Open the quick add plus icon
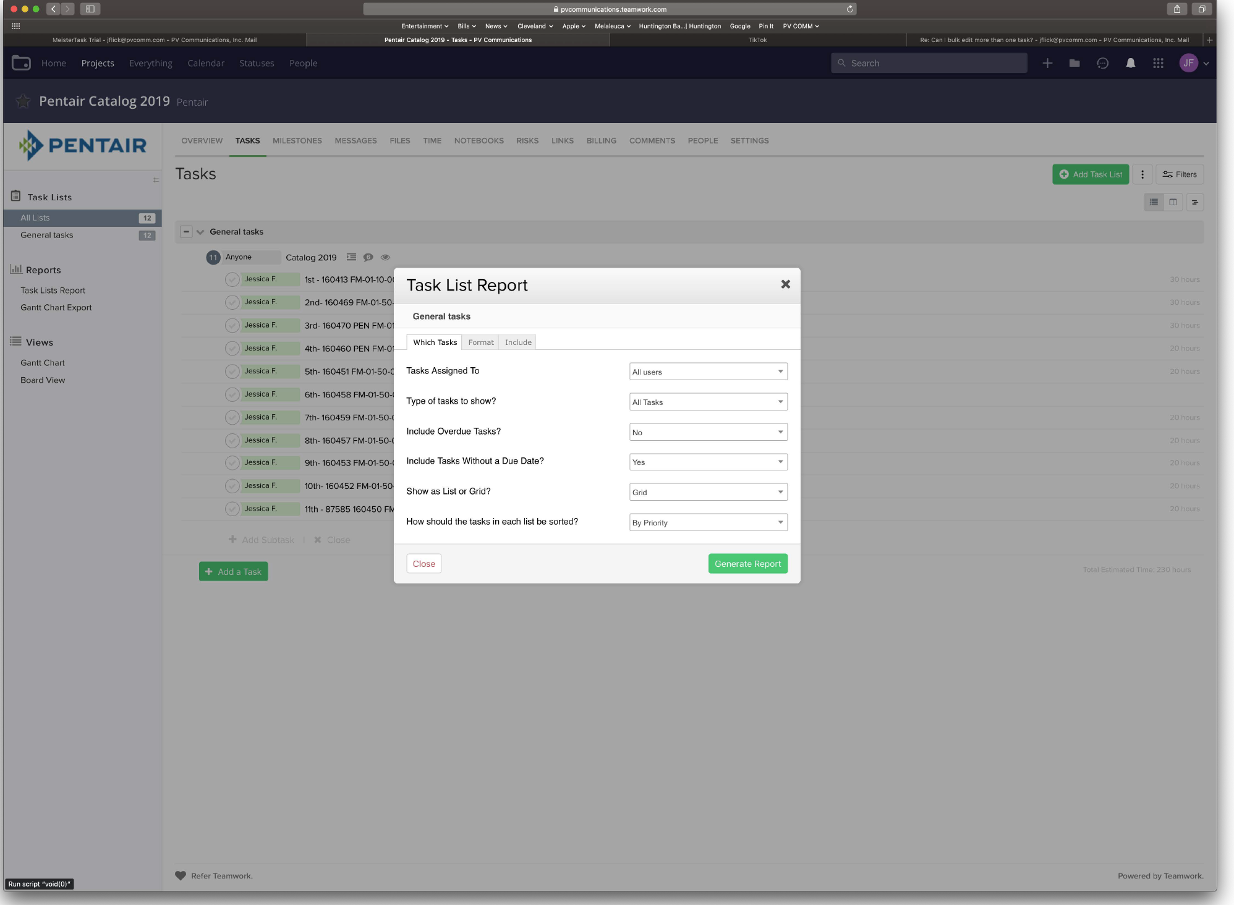Screen dimensions: 1234x905 tap(1047, 63)
